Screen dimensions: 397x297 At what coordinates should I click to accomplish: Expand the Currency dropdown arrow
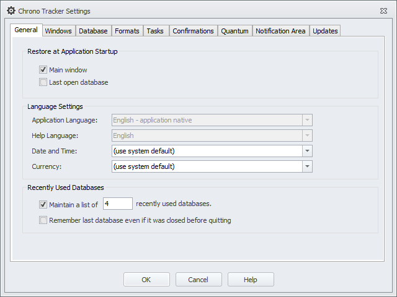307,166
